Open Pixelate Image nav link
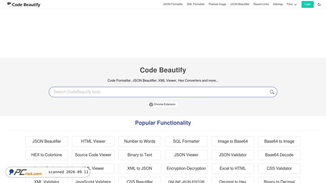The height and width of the screenshot is (183, 326). tap(217, 4)
